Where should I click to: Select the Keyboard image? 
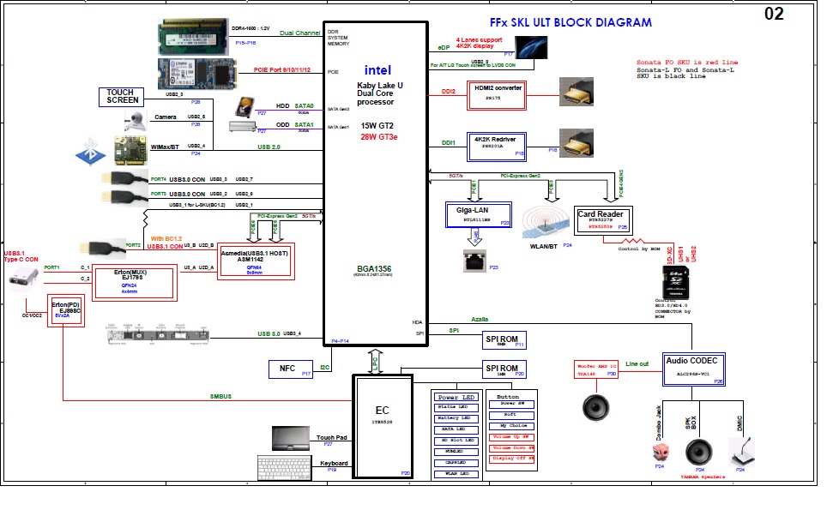pyautogui.click(x=285, y=468)
